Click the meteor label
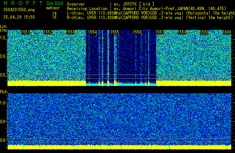 point(53,8)
